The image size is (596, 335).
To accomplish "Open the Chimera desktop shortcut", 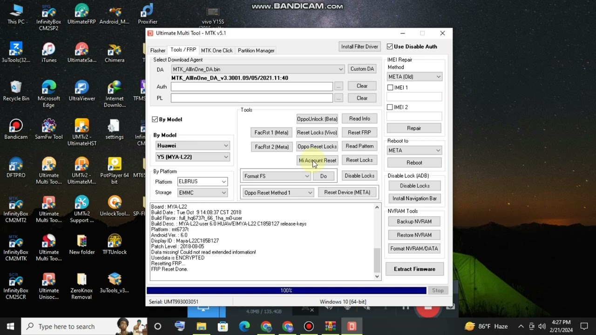I will 115,52.
